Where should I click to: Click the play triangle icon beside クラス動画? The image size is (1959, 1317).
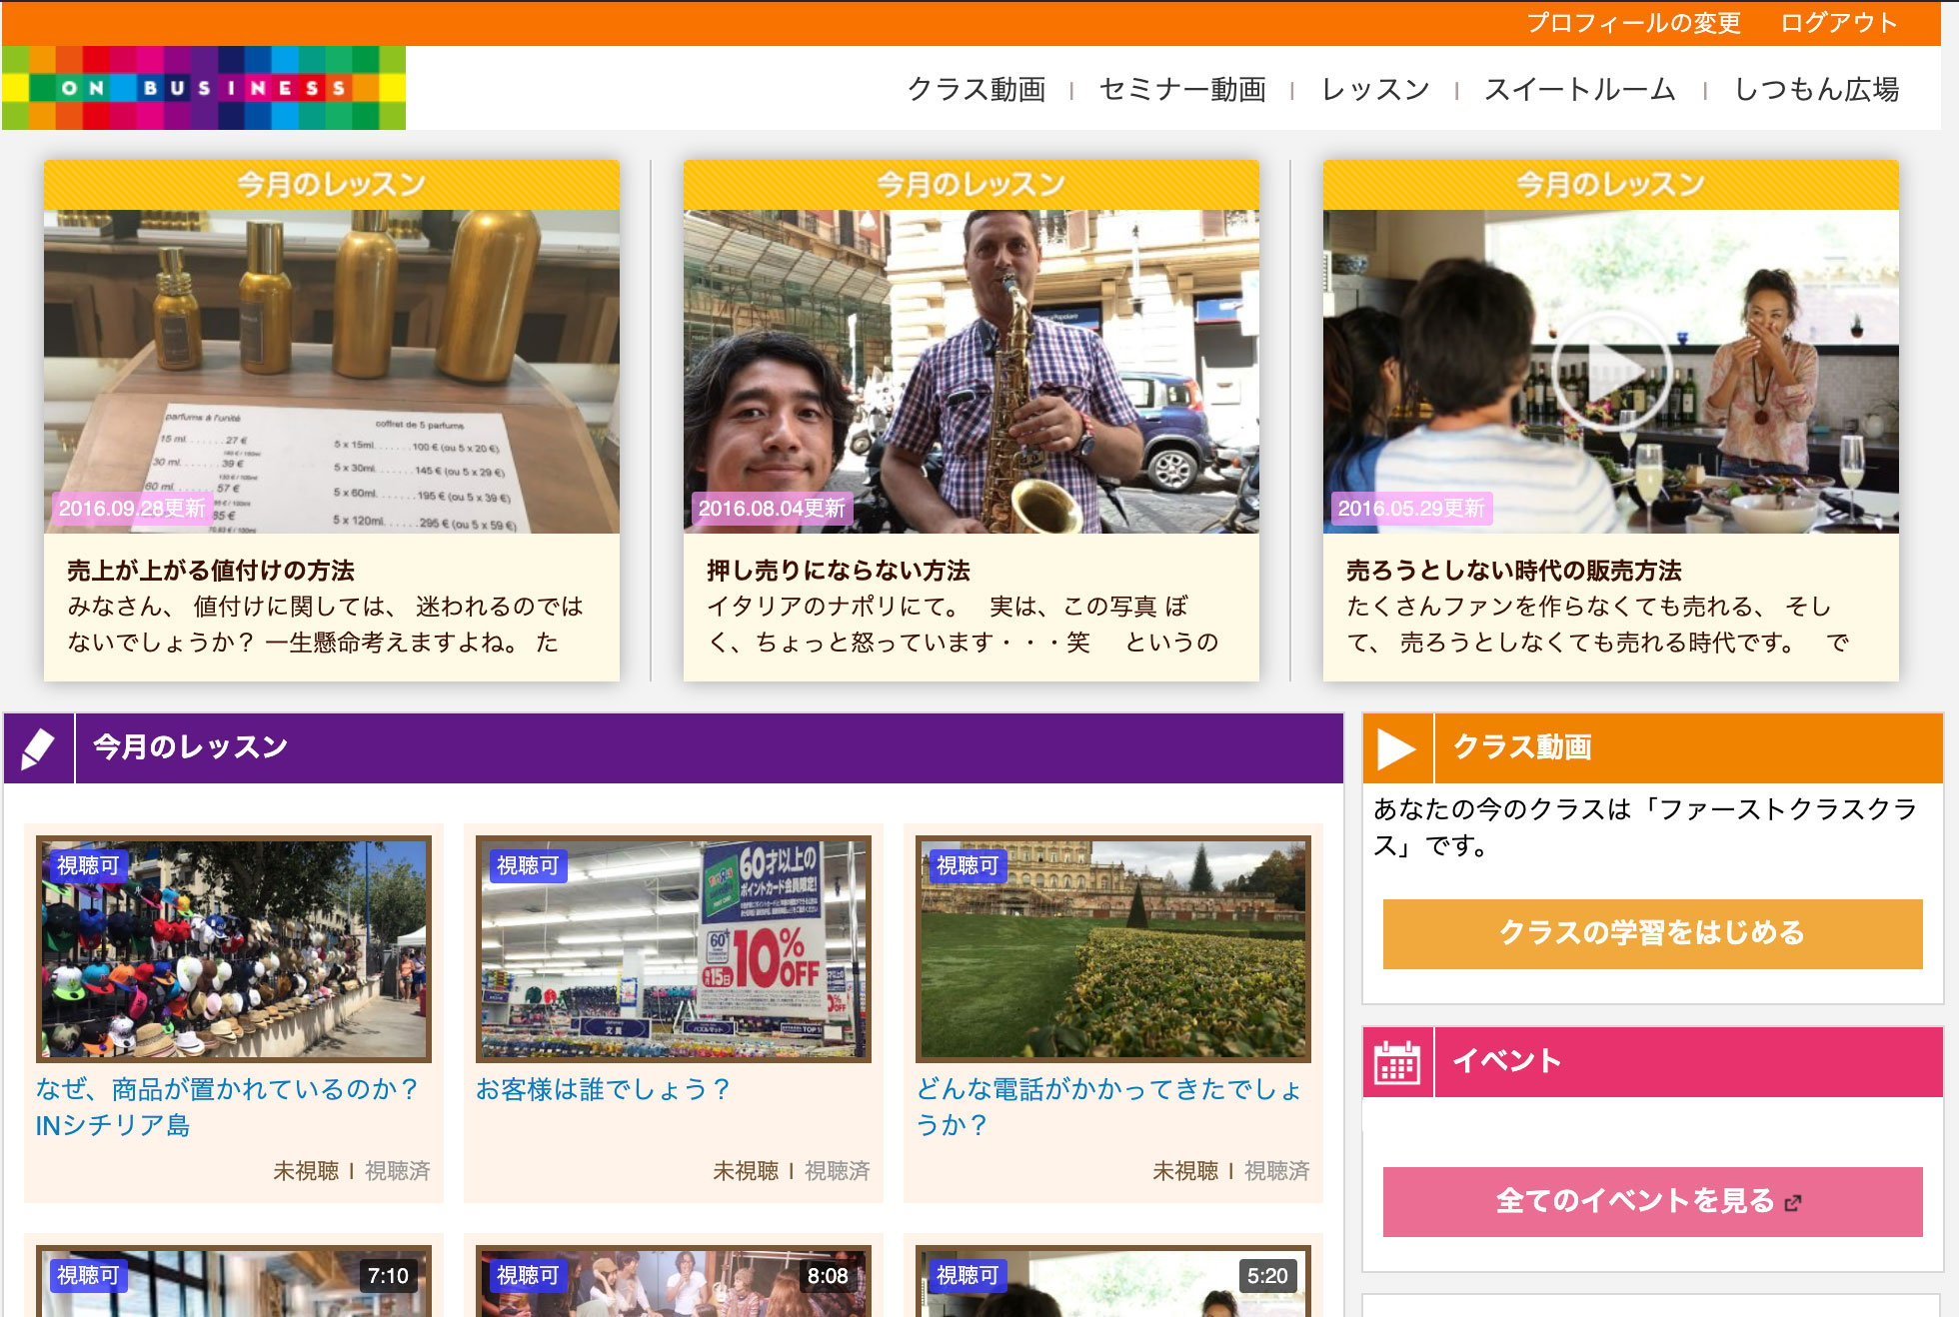pyautogui.click(x=1397, y=748)
